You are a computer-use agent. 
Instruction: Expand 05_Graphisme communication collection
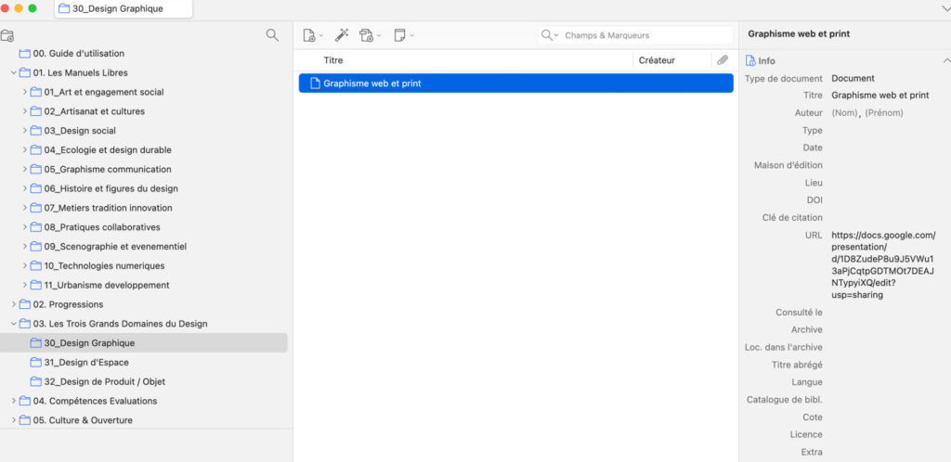tap(25, 170)
